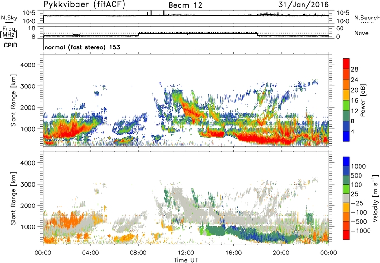Screen dimensions: 380x263
Task: Click the blue top of velocity colorbar
Action: coord(346,161)
